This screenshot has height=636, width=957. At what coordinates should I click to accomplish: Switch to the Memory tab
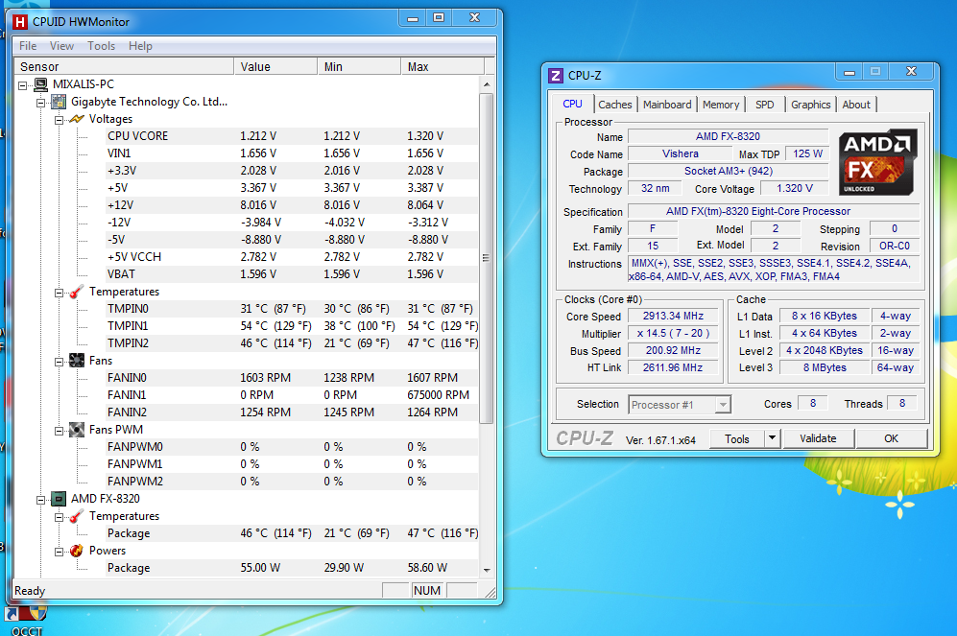(x=721, y=105)
